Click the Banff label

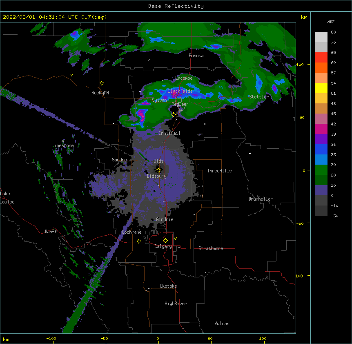(51, 232)
